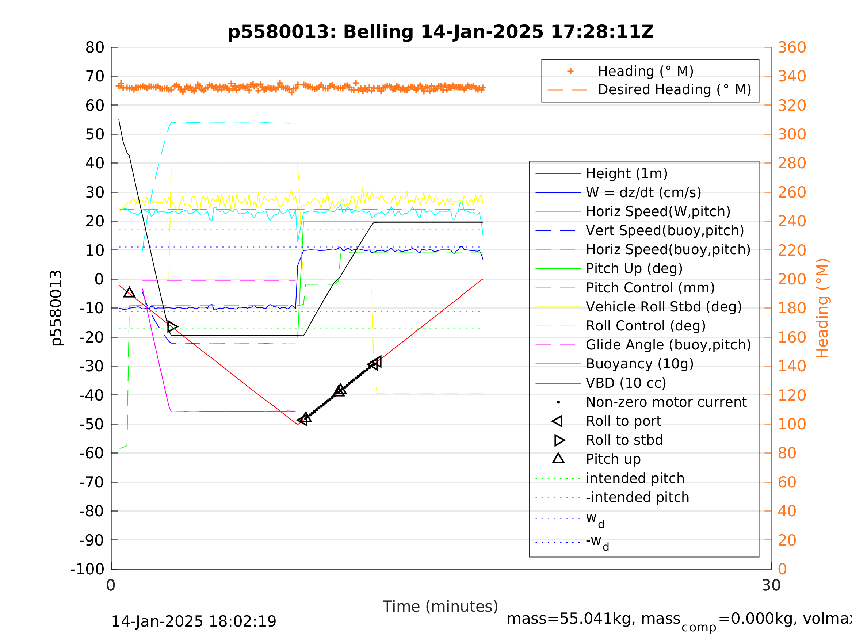This screenshot has height=639, width=852.
Task: Click the Height (1m) legend label
Action: (x=627, y=174)
